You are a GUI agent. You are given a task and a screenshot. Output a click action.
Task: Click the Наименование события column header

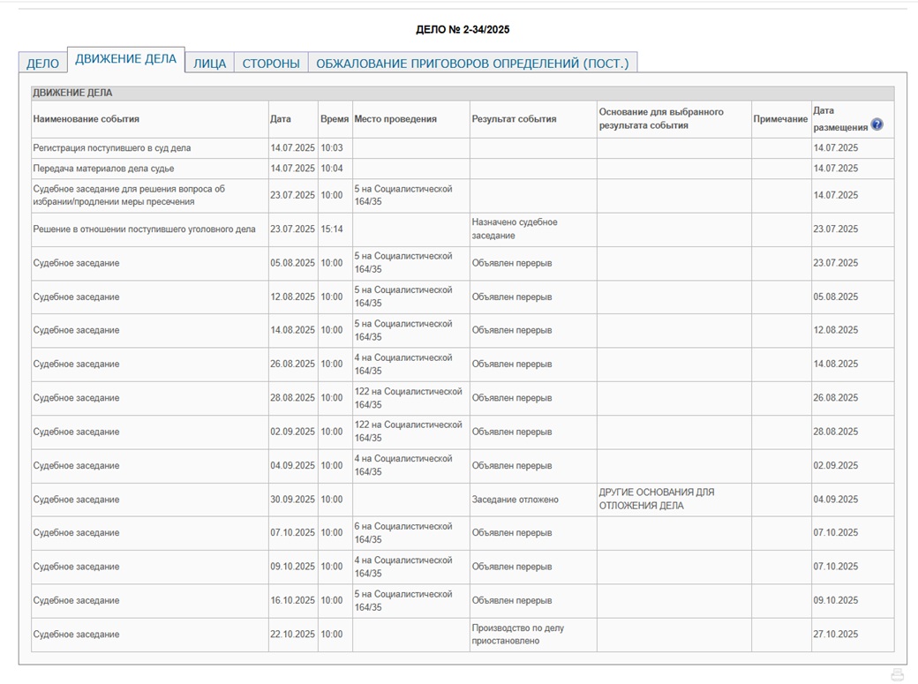(x=86, y=119)
